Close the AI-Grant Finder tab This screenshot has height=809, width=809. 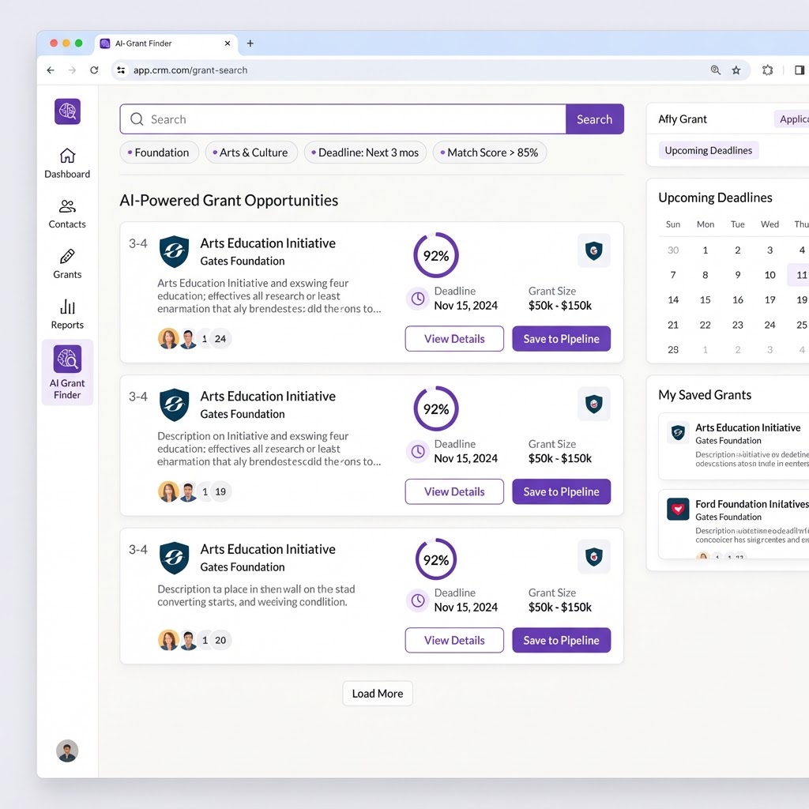coord(228,43)
